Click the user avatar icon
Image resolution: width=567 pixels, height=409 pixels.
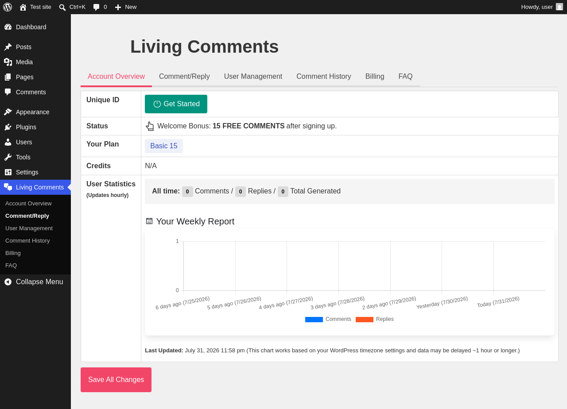[x=559, y=7]
